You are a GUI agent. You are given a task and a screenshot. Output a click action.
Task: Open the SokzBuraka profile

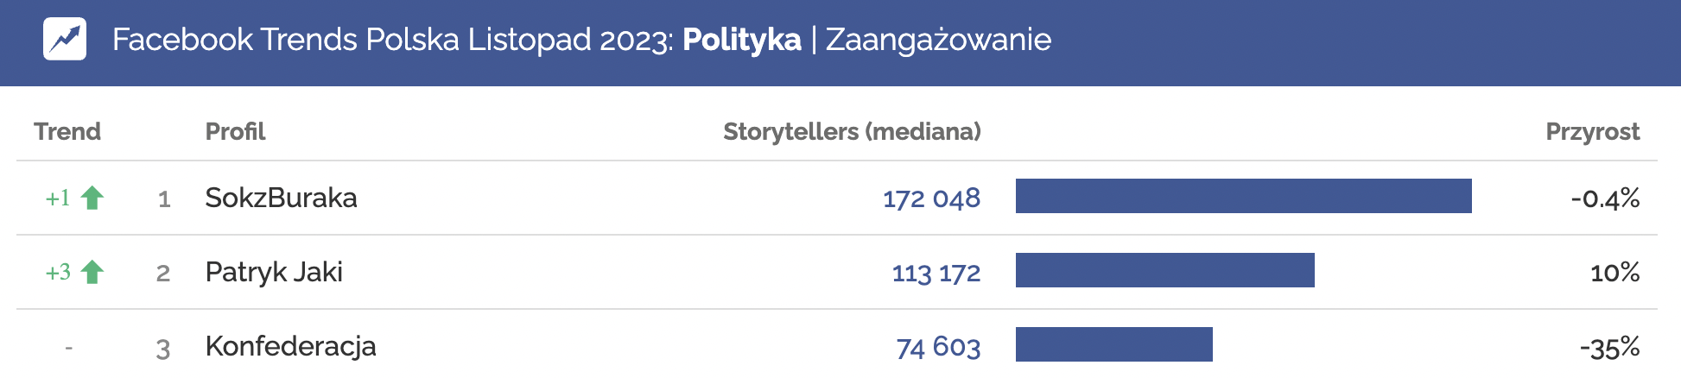281,198
